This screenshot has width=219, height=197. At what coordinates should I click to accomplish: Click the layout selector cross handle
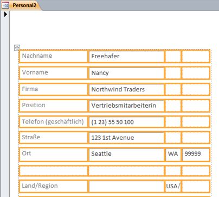(x=17, y=48)
